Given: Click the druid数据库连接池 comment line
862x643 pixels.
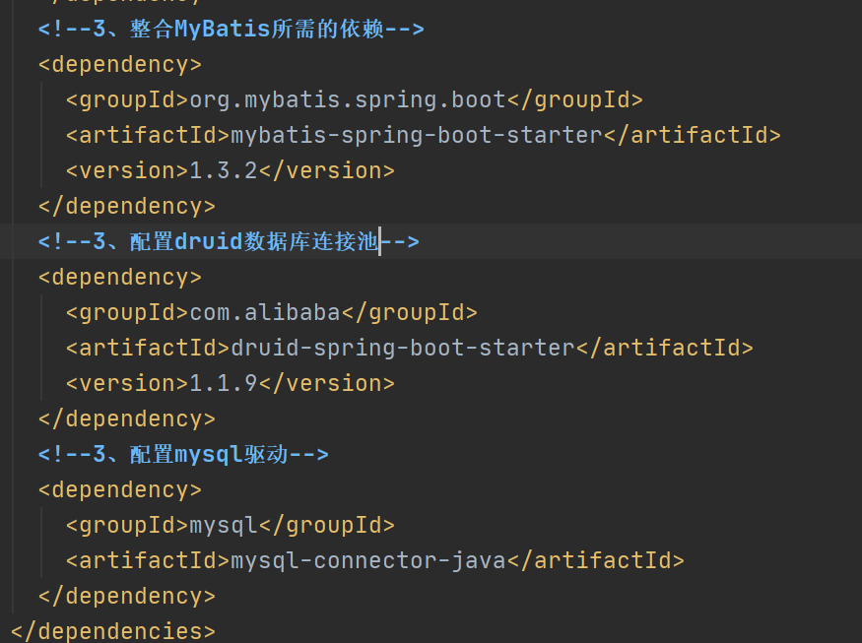Looking at the screenshot, I should click(229, 241).
